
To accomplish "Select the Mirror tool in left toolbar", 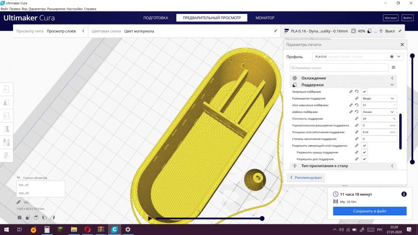I will pyautogui.click(x=6, y=129).
